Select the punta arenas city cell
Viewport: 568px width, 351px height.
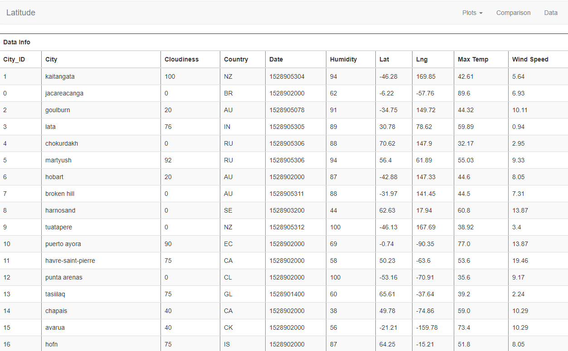tap(101, 277)
